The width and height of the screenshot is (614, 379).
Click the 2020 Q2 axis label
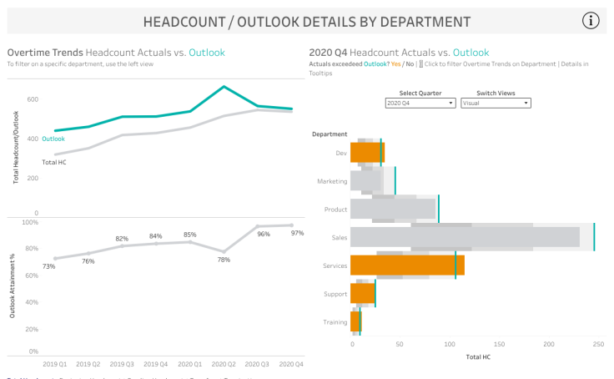tap(223, 364)
